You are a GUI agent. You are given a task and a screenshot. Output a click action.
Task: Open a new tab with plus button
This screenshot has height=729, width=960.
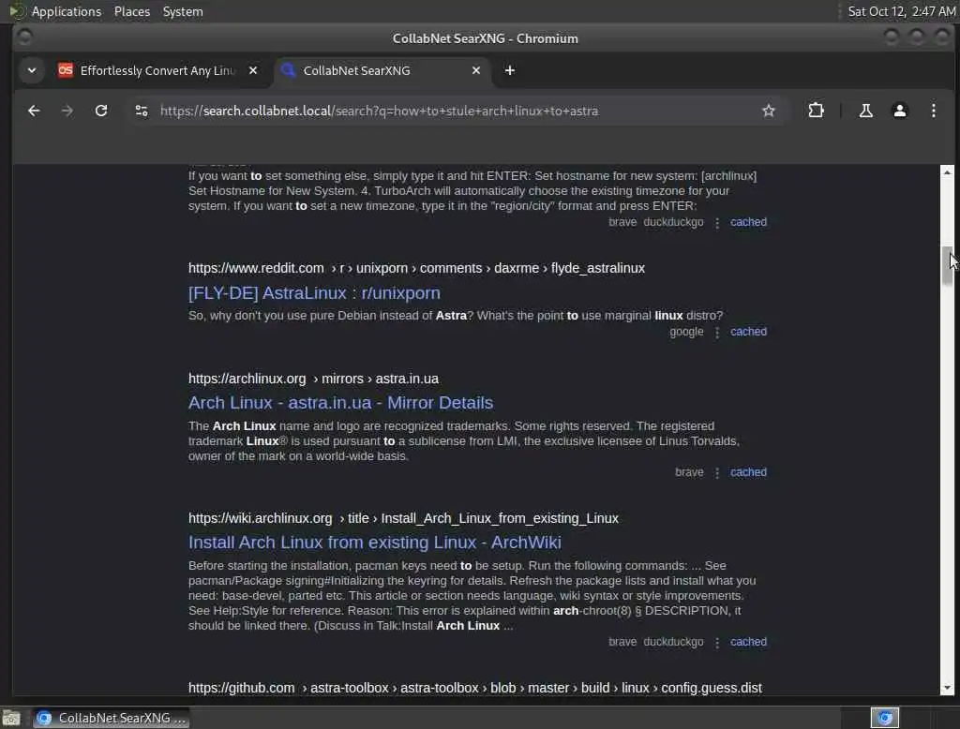pyautogui.click(x=509, y=70)
